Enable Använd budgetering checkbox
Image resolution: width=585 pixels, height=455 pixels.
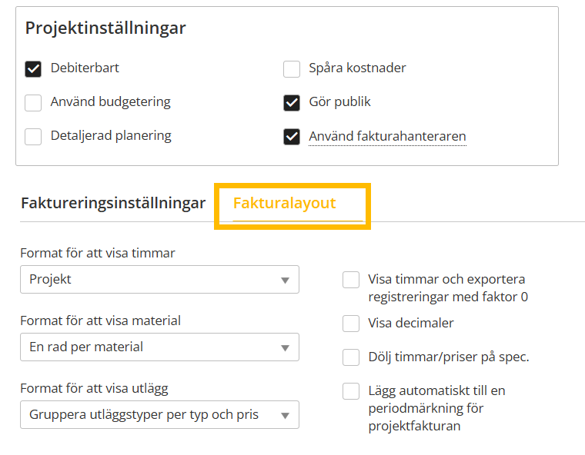33,103
